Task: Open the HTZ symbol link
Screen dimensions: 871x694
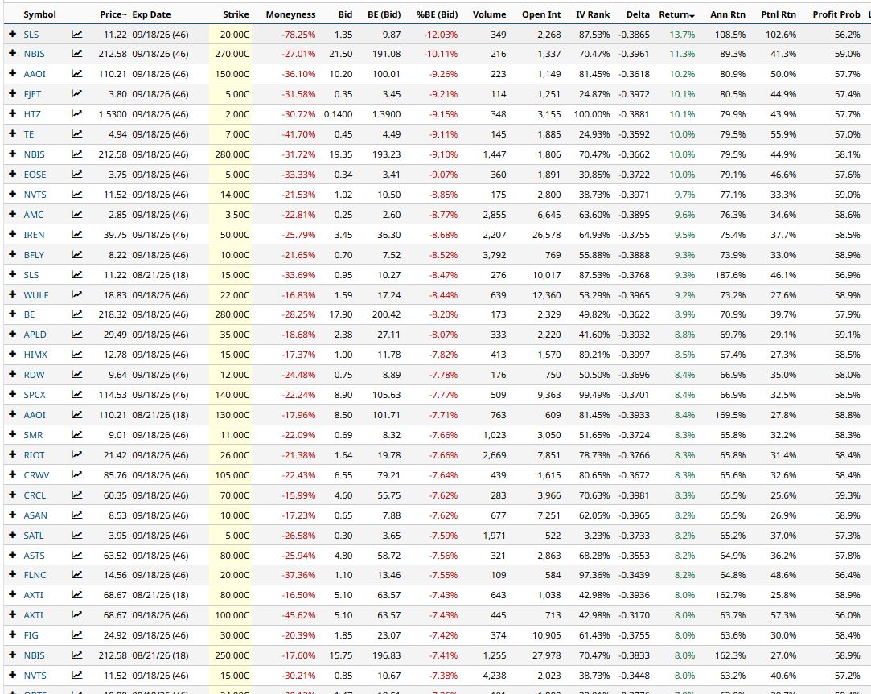Action: click(32, 114)
